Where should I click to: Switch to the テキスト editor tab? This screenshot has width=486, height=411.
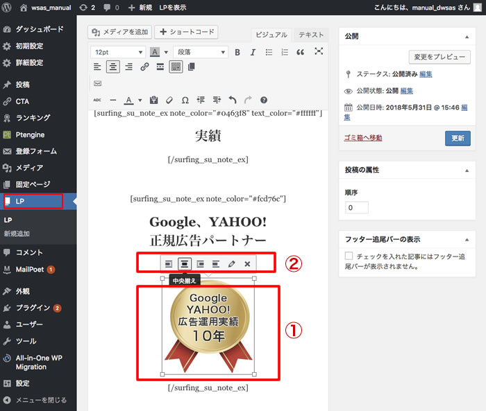[310, 35]
